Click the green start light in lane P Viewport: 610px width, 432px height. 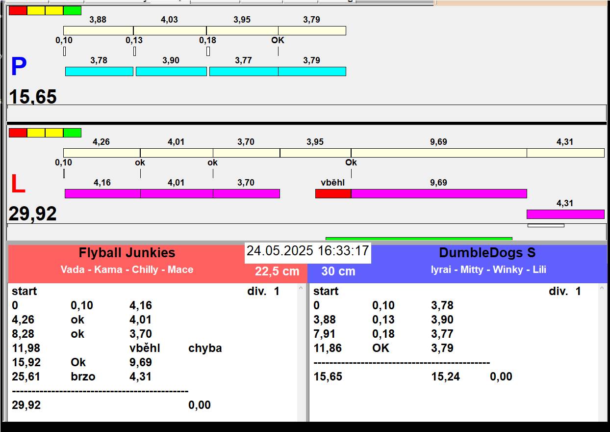point(72,10)
